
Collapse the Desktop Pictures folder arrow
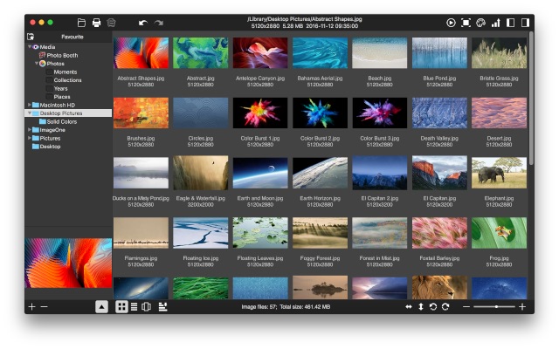point(29,113)
